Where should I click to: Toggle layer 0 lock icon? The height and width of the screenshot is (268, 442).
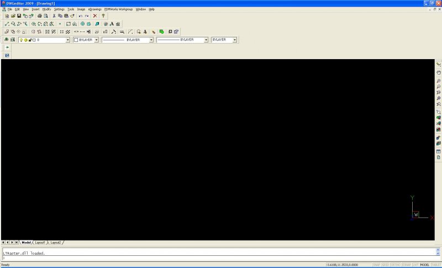point(30,40)
